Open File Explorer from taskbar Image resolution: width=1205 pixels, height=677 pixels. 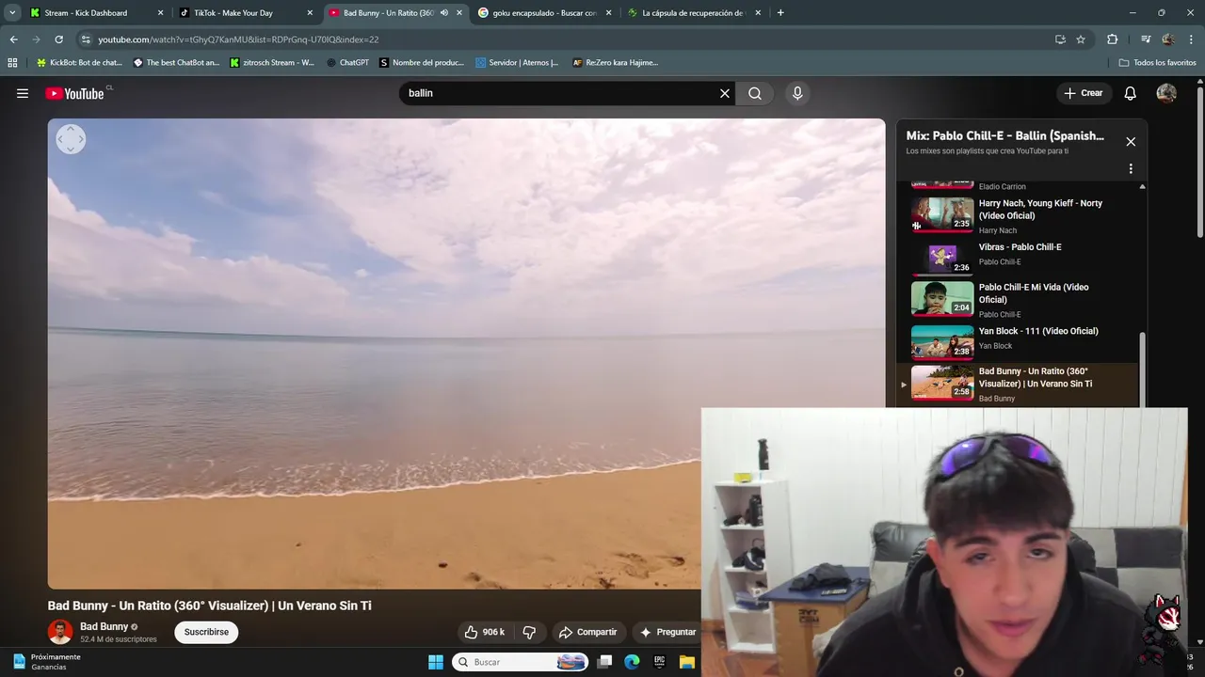(x=687, y=662)
